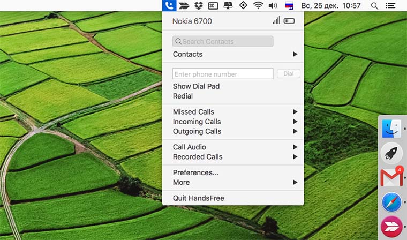Click the HandsFree phone icon in menu bar
Viewport: 407px width, 240px height.
click(x=169, y=5)
